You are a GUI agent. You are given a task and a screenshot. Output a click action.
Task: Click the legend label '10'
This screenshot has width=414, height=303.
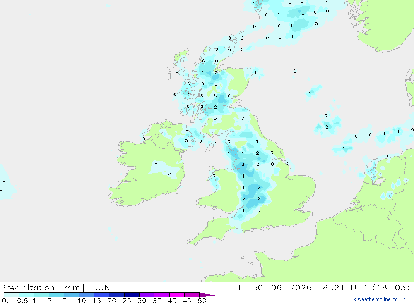[x=82, y=301]
